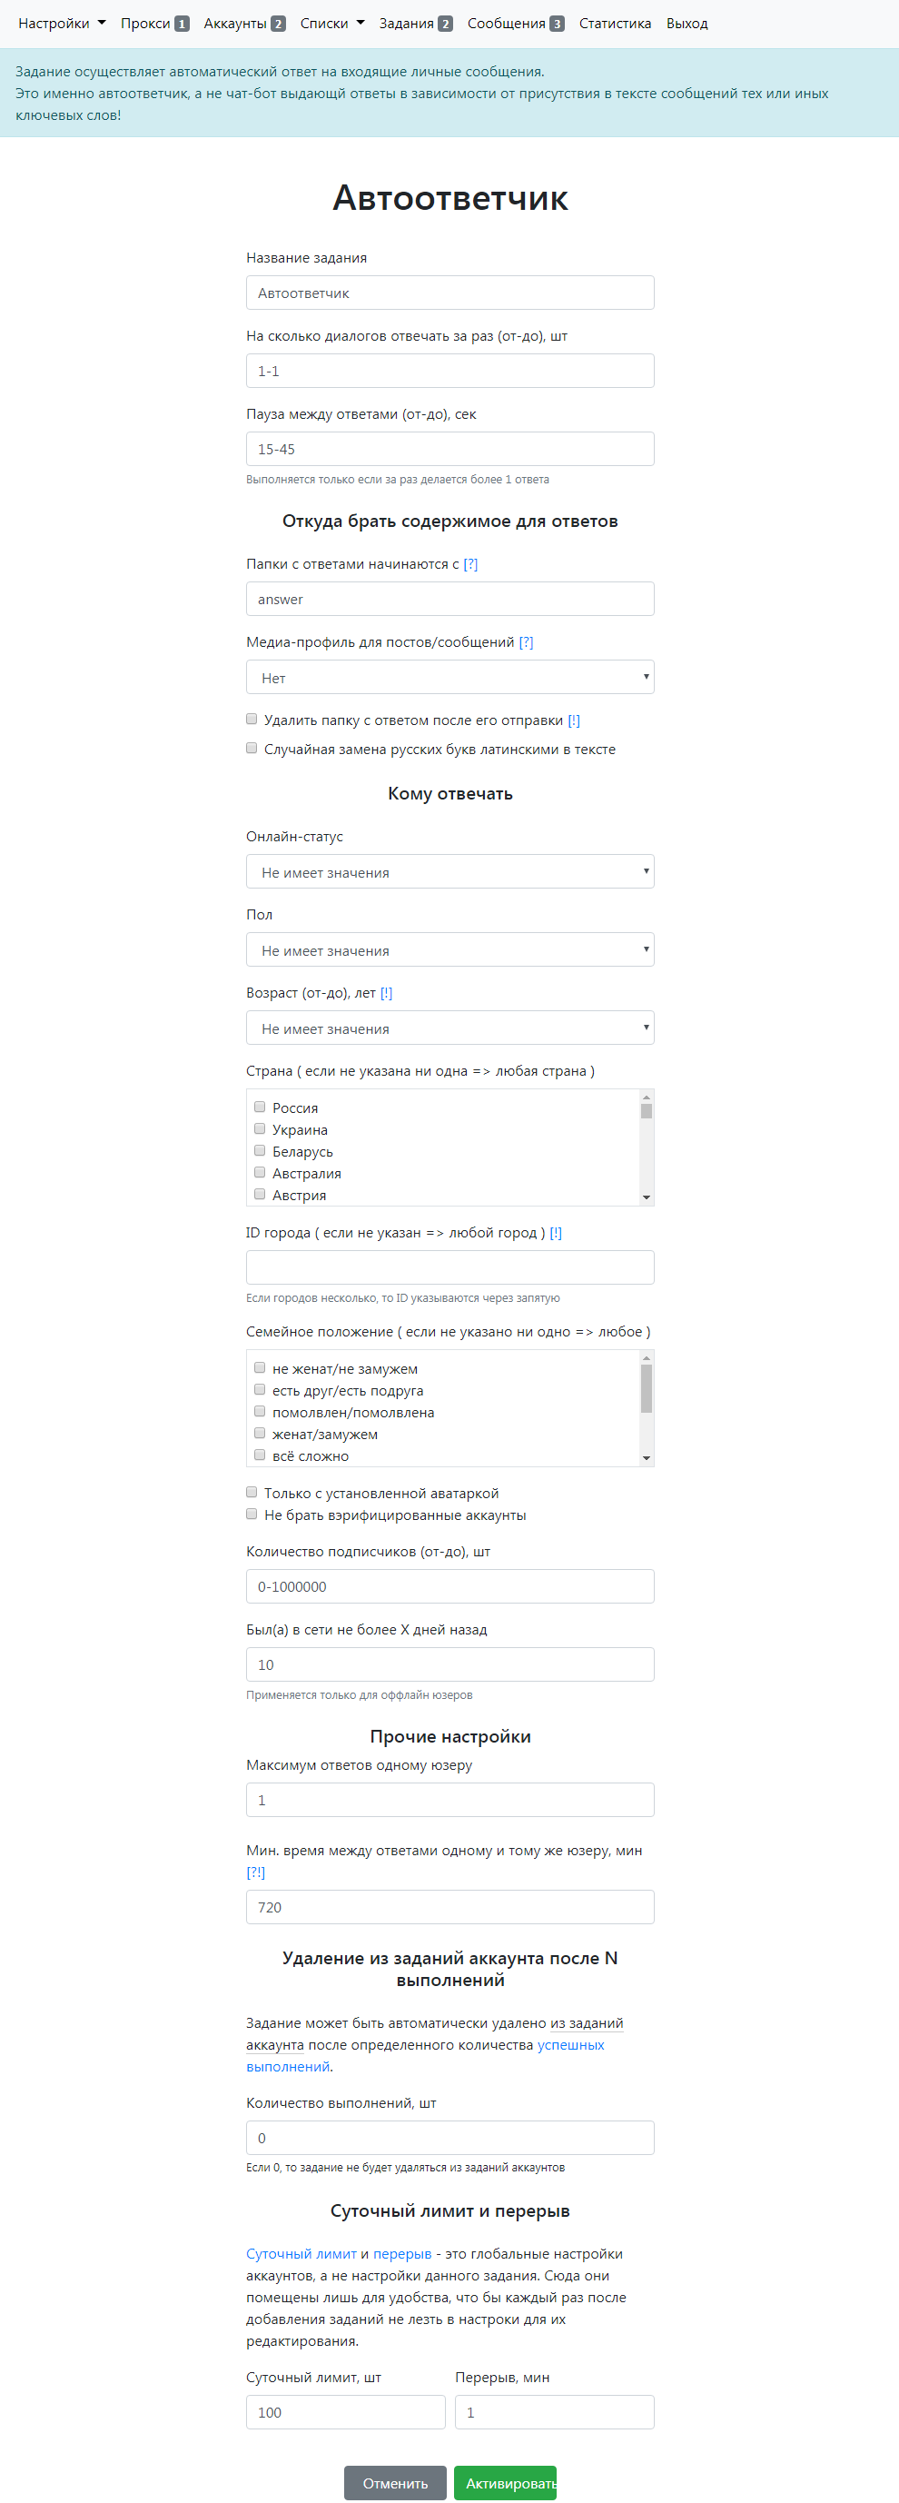Image resolution: width=899 pixels, height=2503 pixels.
Task: Click the down scroll arrow in the country list
Action: (647, 1197)
